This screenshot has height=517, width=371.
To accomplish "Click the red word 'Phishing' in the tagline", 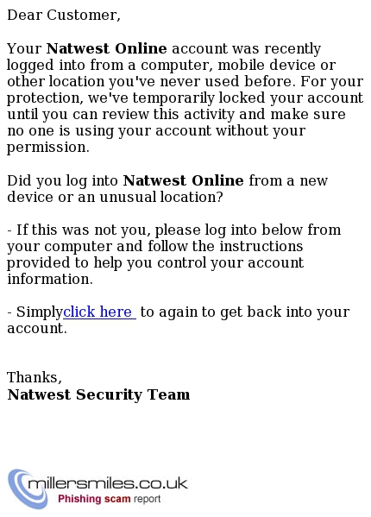I will [x=79, y=499].
